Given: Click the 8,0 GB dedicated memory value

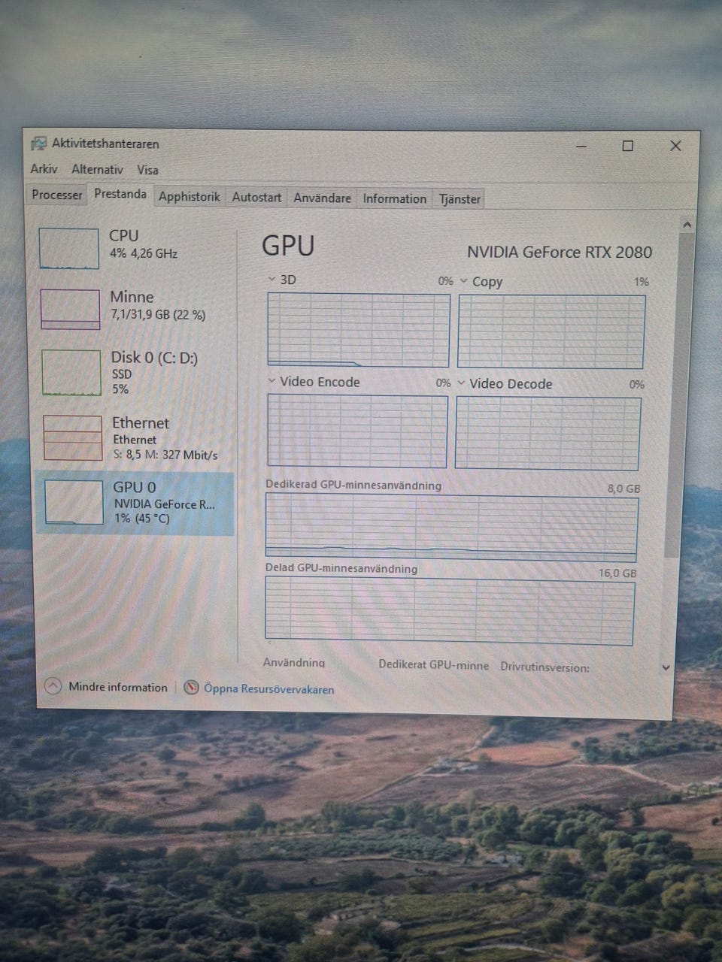Looking at the screenshot, I should click(623, 489).
